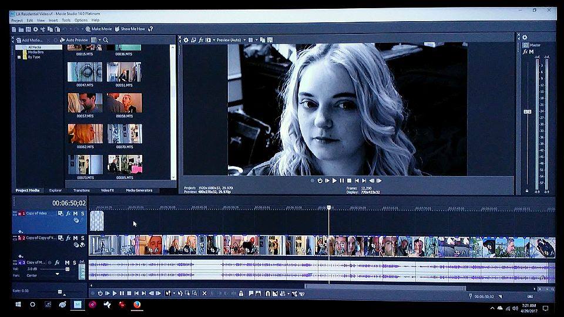Click the Copy icon in main toolbar
The height and width of the screenshot is (317, 564).
[50, 29]
